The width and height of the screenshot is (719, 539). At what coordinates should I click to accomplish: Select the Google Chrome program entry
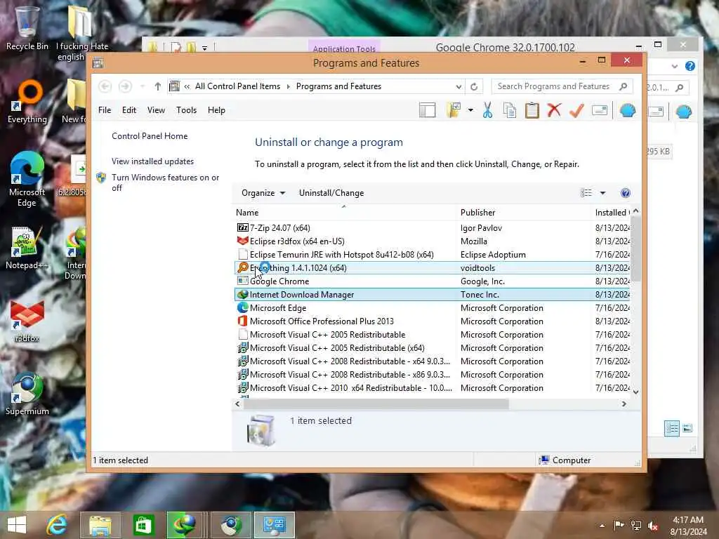tap(433, 281)
